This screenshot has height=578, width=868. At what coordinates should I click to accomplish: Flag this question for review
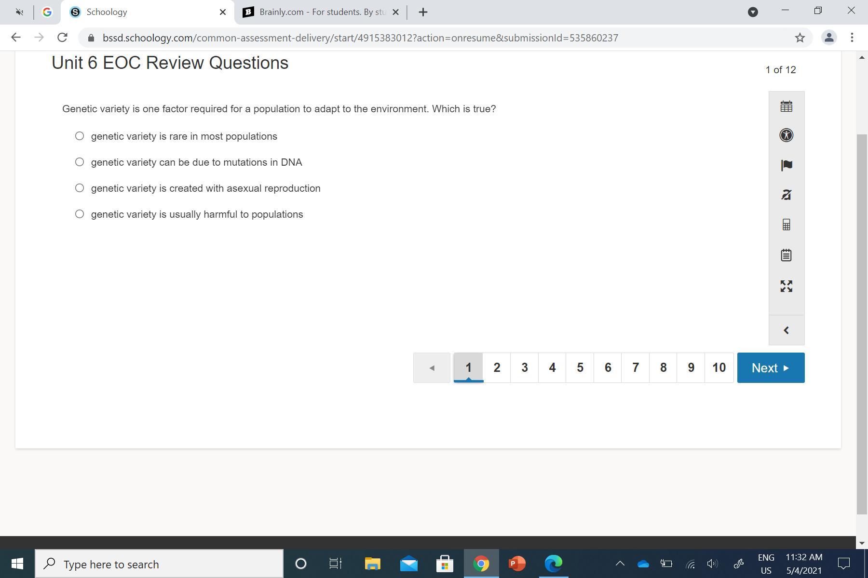786,165
